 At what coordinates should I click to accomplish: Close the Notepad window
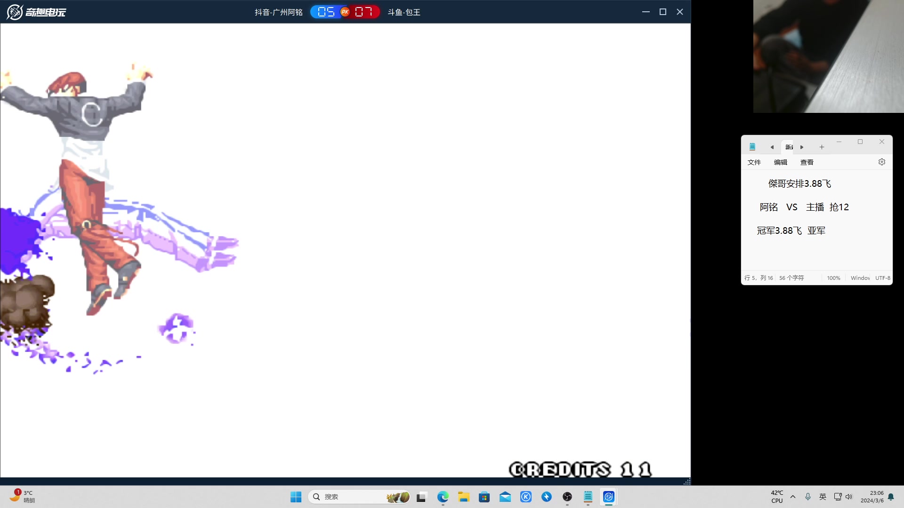[x=882, y=142]
